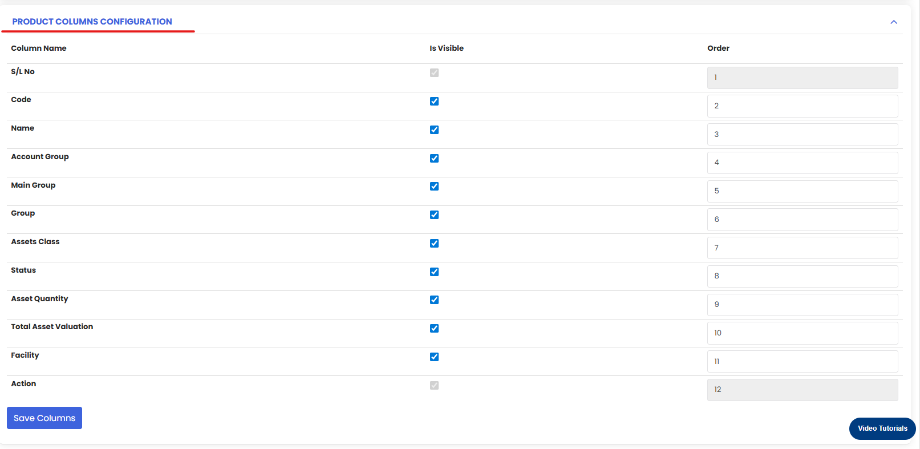Click the Is Visible header text
The width and height of the screenshot is (920, 449).
point(447,48)
